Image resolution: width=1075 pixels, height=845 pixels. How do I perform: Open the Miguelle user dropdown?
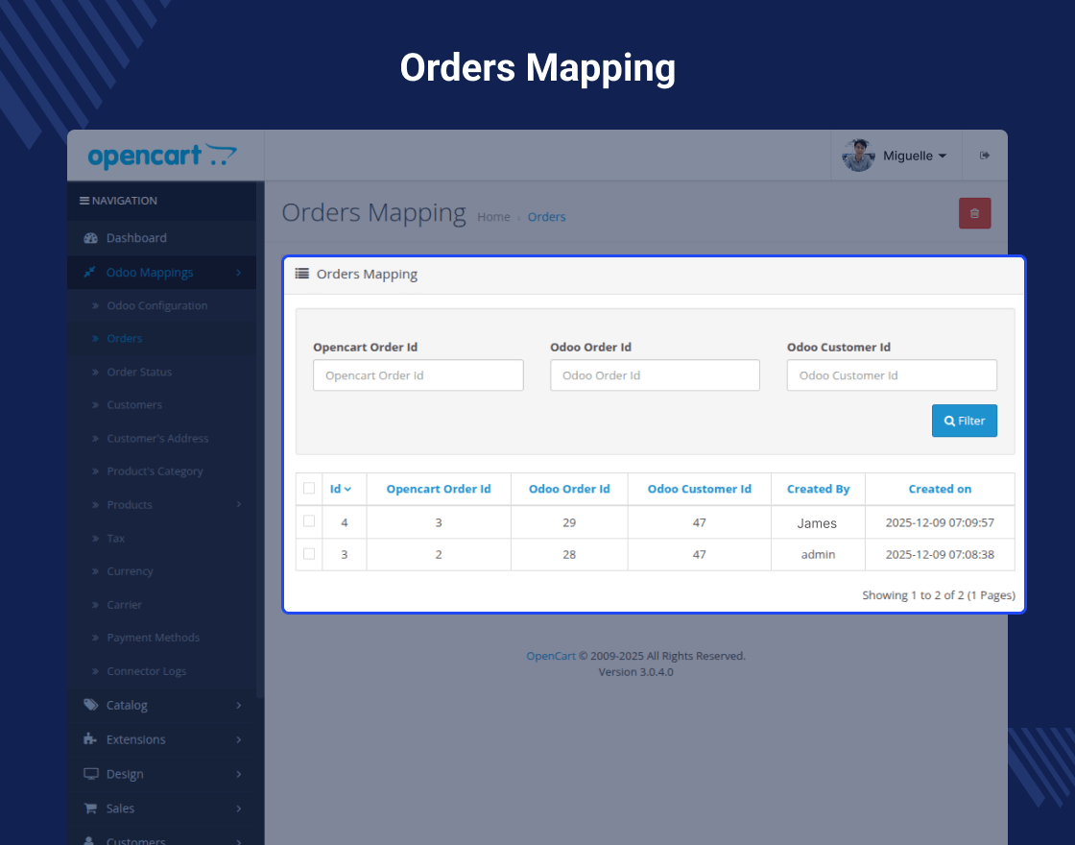[915, 156]
